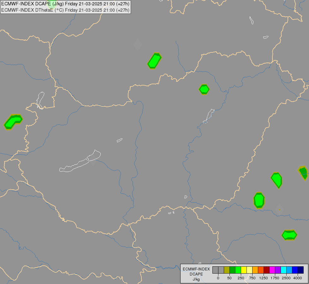Screen dimensions: 309x284
Task: Click the large white Lake Balaton outline
Action: click(x=80, y=161)
